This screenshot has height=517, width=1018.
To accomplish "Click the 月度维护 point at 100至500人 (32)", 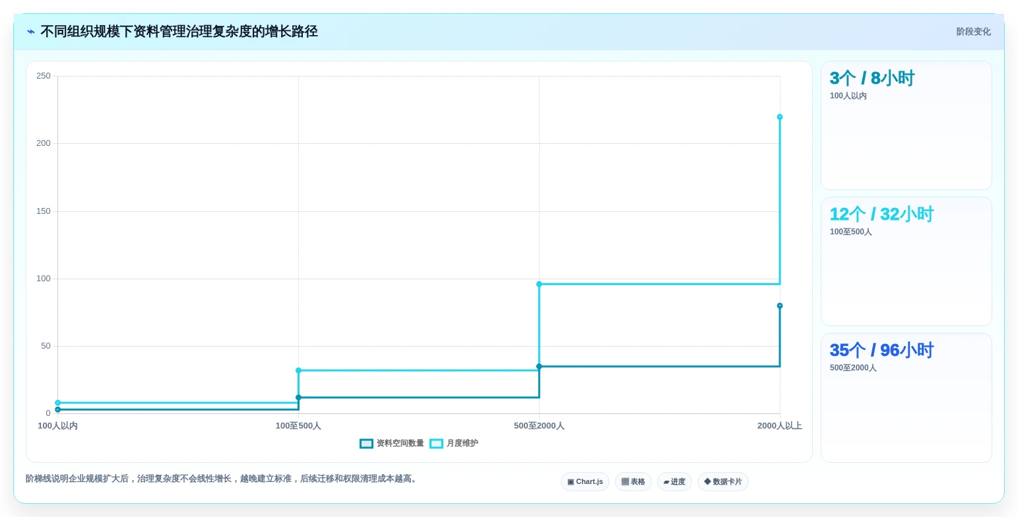I will pyautogui.click(x=298, y=370).
